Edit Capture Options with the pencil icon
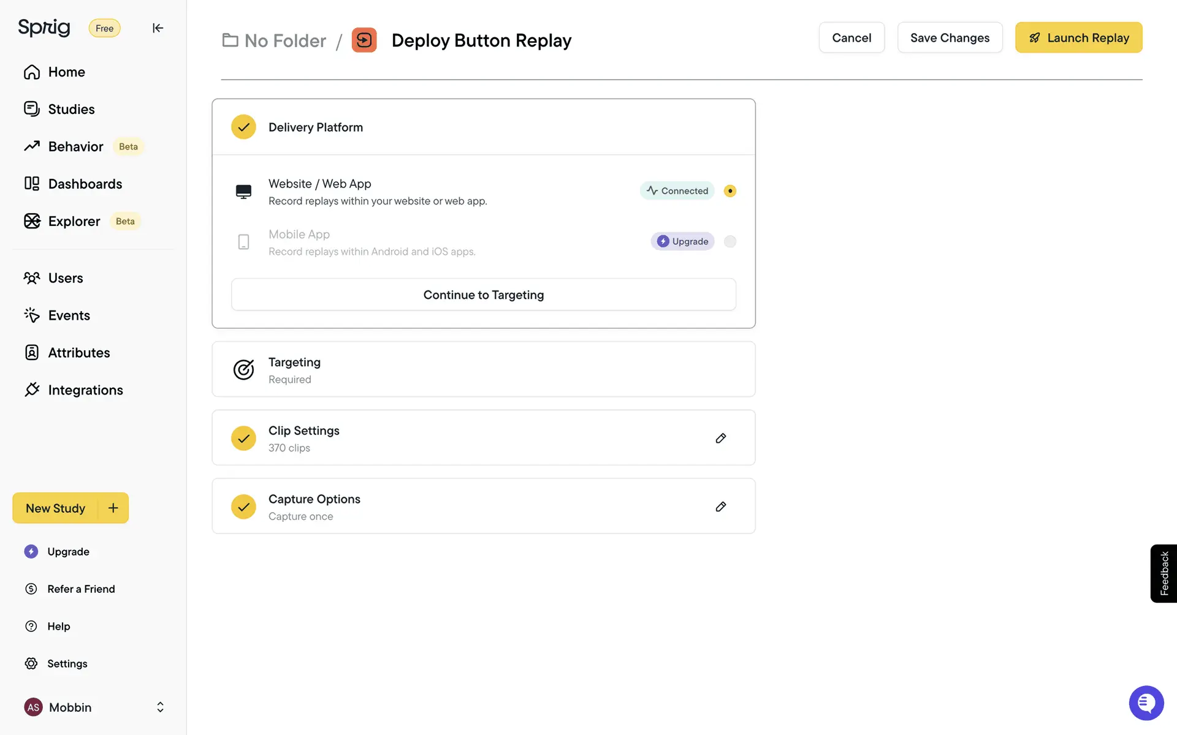The width and height of the screenshot is (1177, 735). (721, 507)
